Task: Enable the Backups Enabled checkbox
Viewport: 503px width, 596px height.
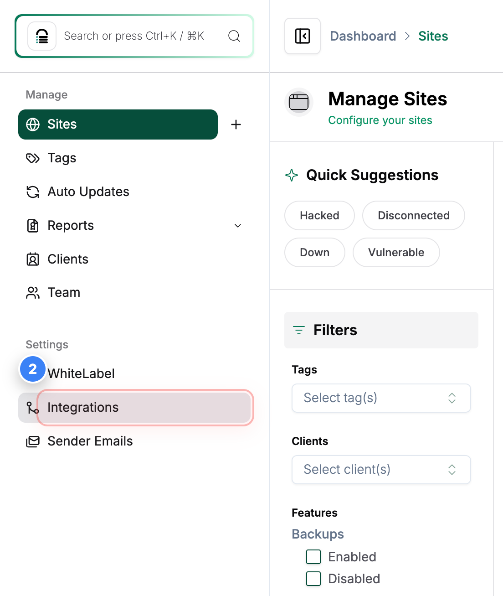Action: click(x=313, y=557)
